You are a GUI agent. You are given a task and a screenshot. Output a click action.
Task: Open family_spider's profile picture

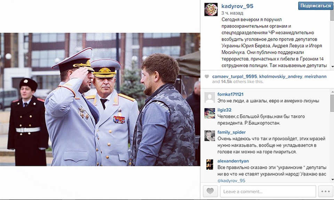point(209,136)
